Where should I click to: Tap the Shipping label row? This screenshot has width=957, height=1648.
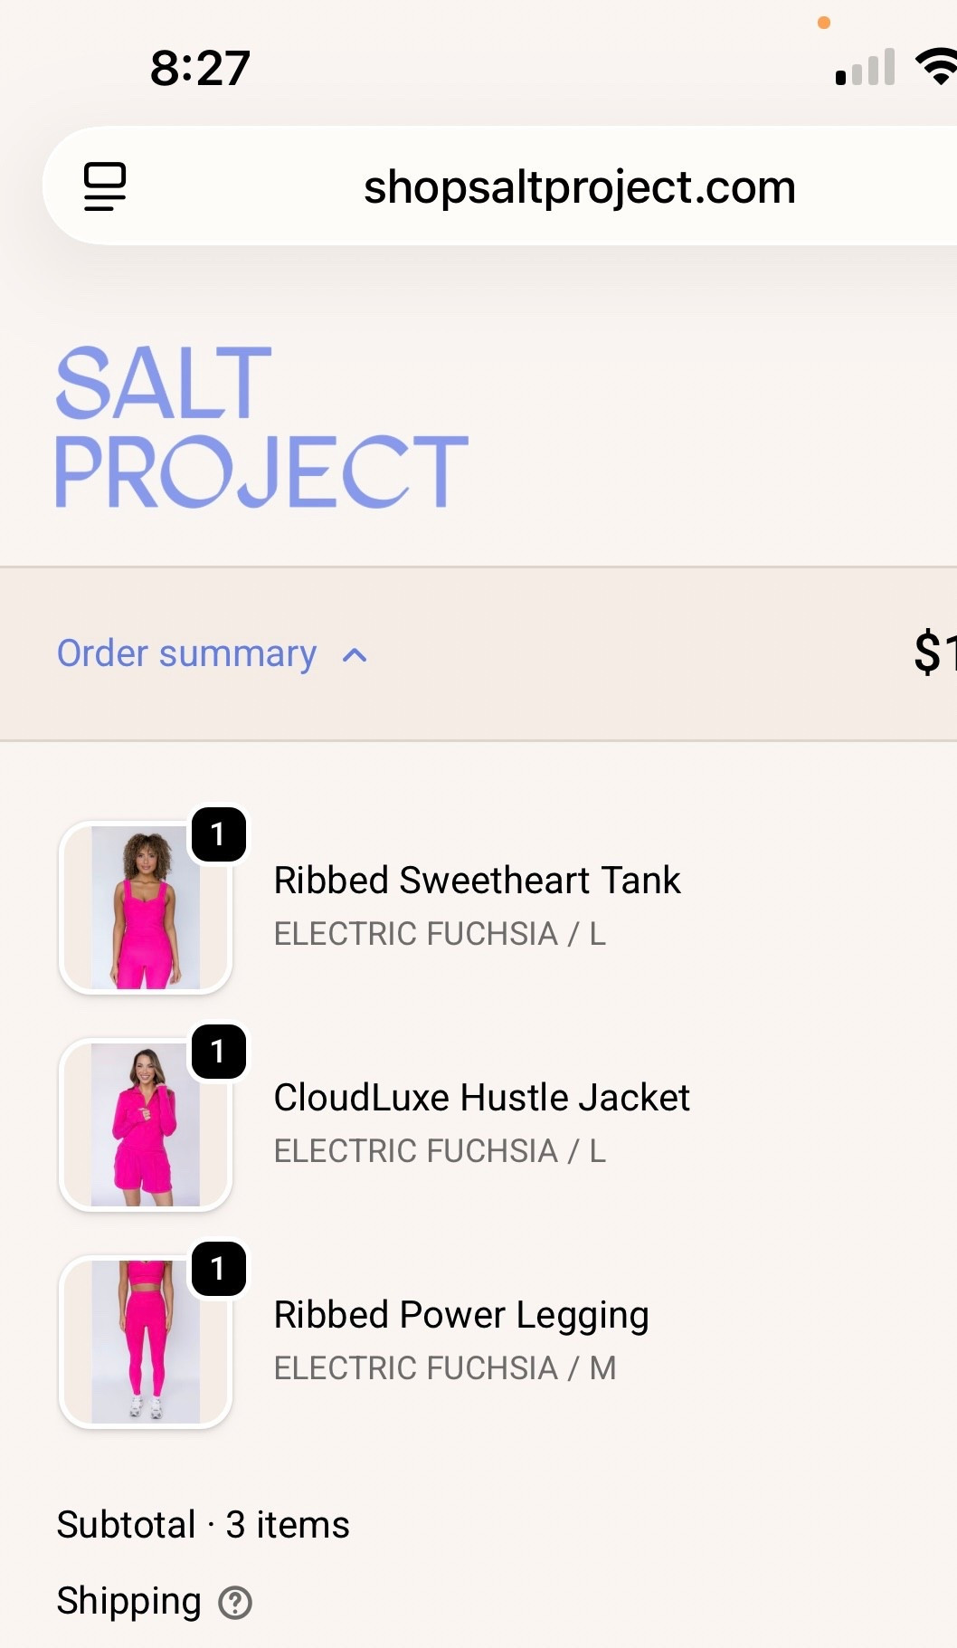point(128,1600)
